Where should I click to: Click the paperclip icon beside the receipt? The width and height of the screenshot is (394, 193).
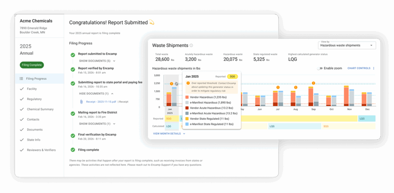pyautogui.click(x=81, y=102)
